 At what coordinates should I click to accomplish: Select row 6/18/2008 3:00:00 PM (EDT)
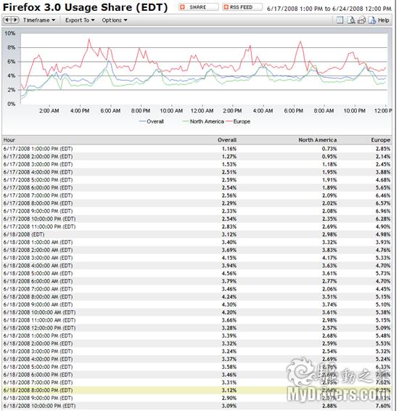point(197,351)
